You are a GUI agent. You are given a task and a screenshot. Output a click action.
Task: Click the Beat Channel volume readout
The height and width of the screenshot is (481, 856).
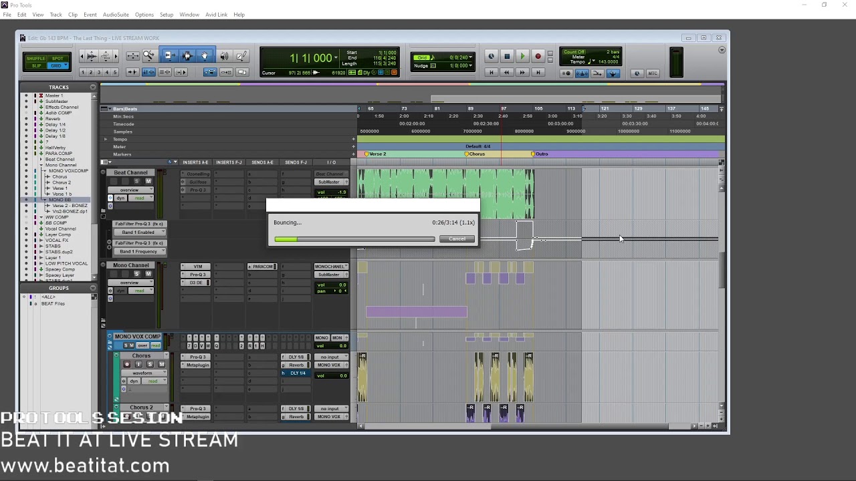[x=332, y=192]
